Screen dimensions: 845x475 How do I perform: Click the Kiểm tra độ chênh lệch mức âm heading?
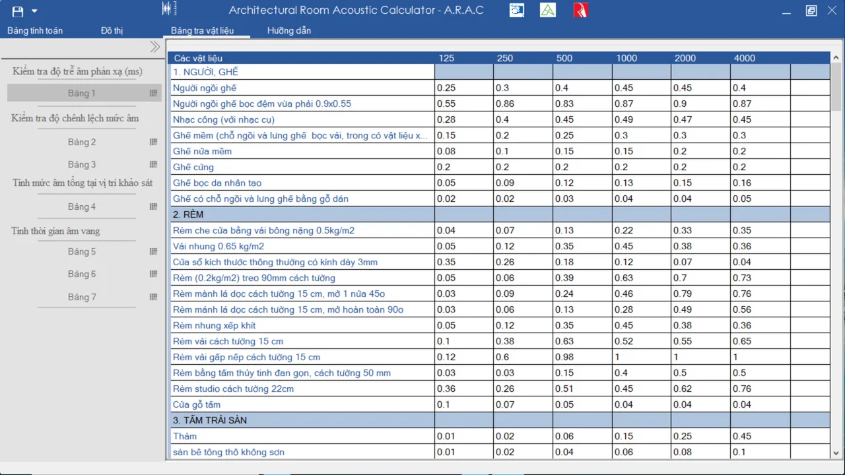click(75, 118)
